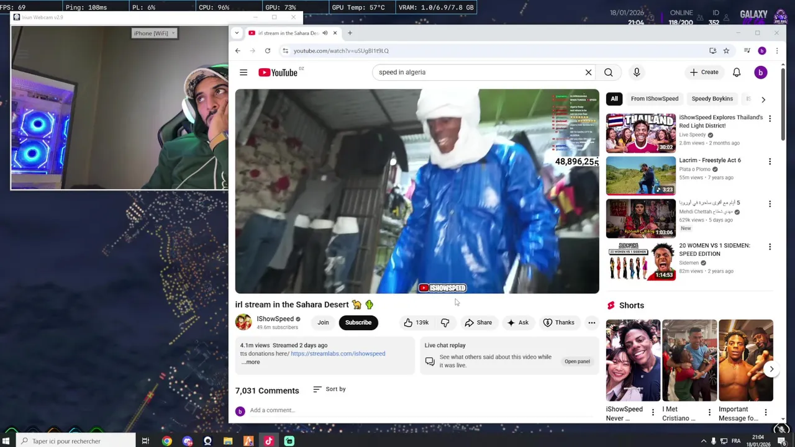This screenshot has width=795, height=447.
Task: Start voice search with microphone icon
Action: (x=637, y=72)
